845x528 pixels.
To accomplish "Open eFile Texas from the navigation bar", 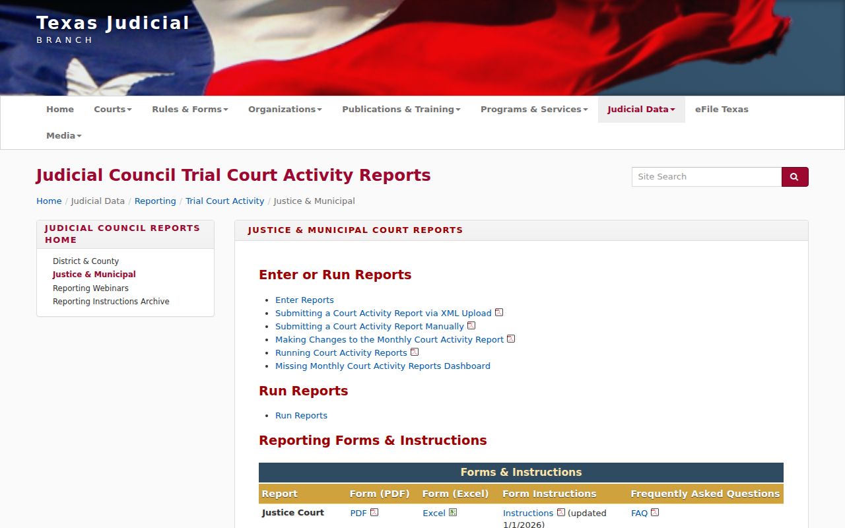I will (x=722, y=110).
